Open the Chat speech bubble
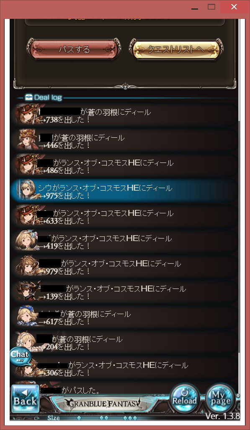 [20, 356]
